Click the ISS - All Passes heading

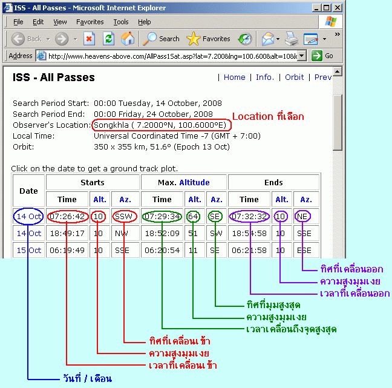(x=54, y=77)
